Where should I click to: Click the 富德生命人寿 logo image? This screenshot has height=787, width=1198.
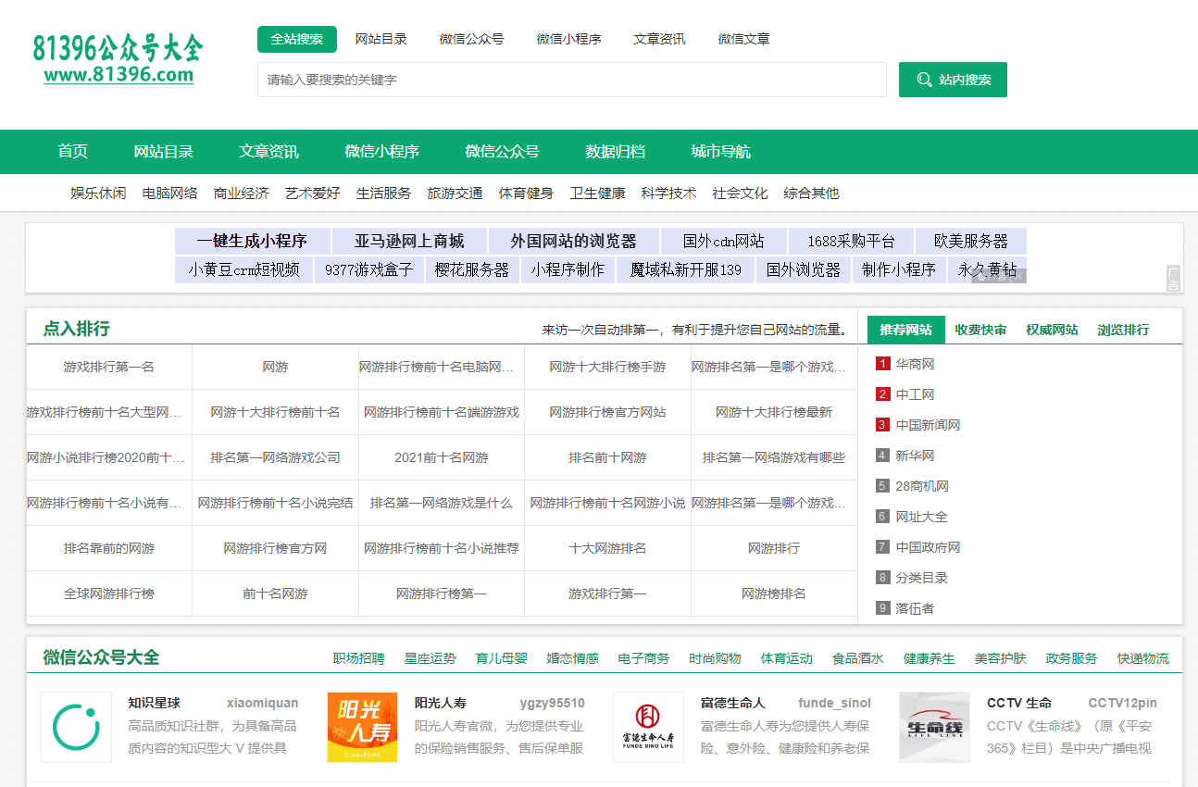[x=648, y=727]
